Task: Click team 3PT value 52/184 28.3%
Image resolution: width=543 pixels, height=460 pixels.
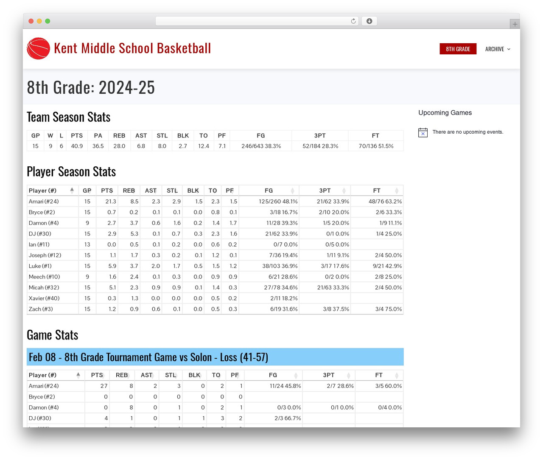Action: [x=320, y=146]
